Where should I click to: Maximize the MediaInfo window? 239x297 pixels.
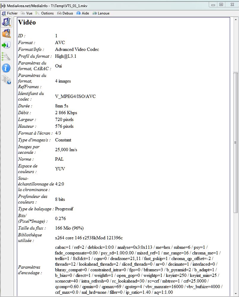coord(221,4)
